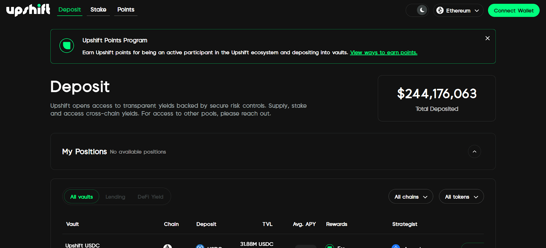Click the Vault column header

[x=72, y=224]
